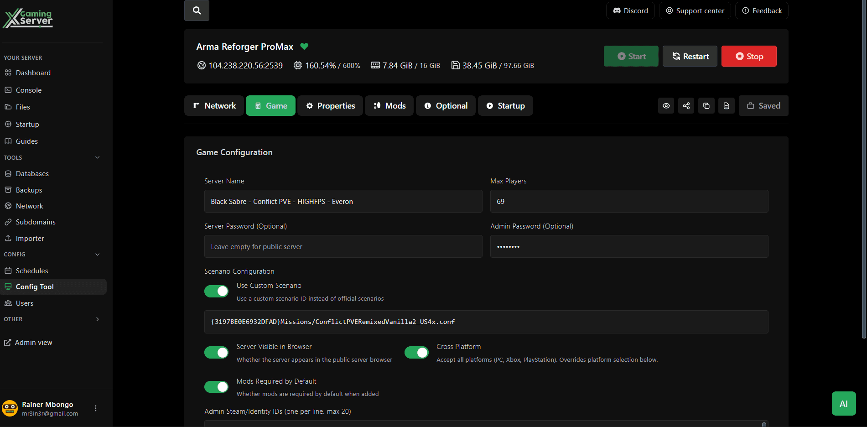The width and height of the screenshot is (867, 427).
Task: Turn off Server Visible in Browser
Action: 216,352
